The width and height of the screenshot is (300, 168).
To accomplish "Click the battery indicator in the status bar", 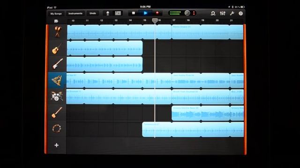I will pos(242,7).
